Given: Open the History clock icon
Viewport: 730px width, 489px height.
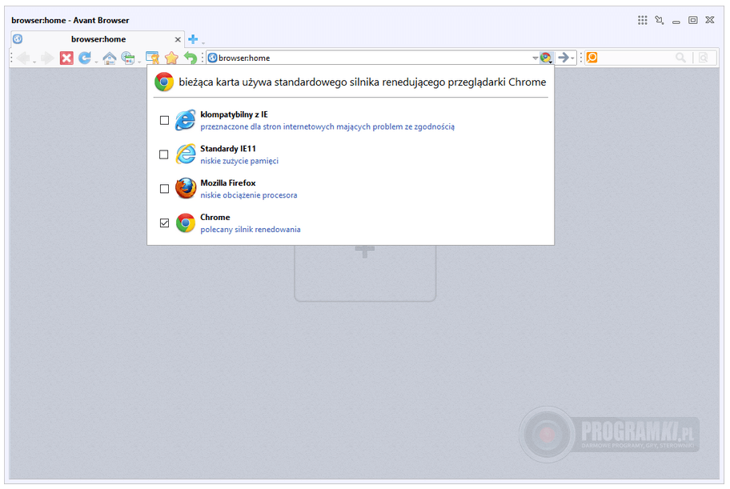Looking at the screenshot, I should 127,58.
